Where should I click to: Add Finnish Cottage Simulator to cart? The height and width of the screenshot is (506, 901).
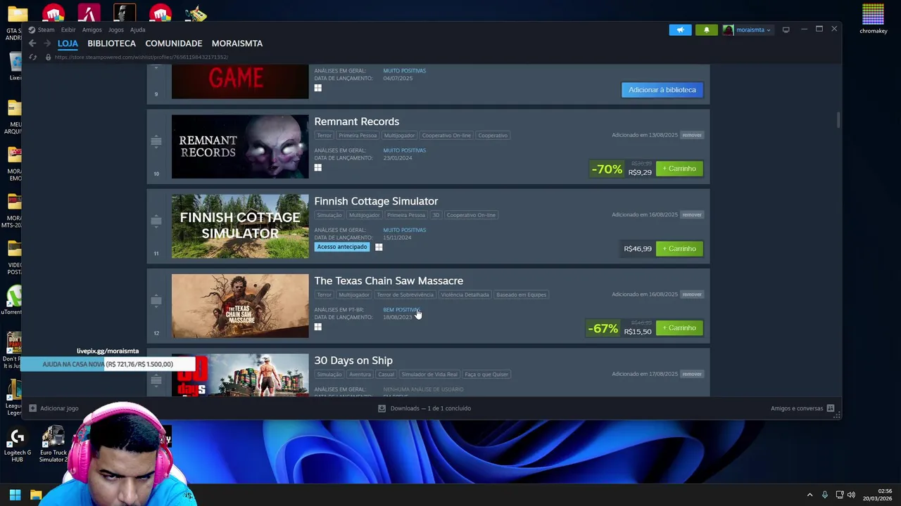coord(679,249)
